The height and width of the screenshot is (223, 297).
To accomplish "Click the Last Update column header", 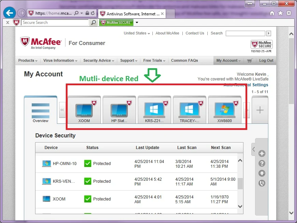I will coord(147,148).
